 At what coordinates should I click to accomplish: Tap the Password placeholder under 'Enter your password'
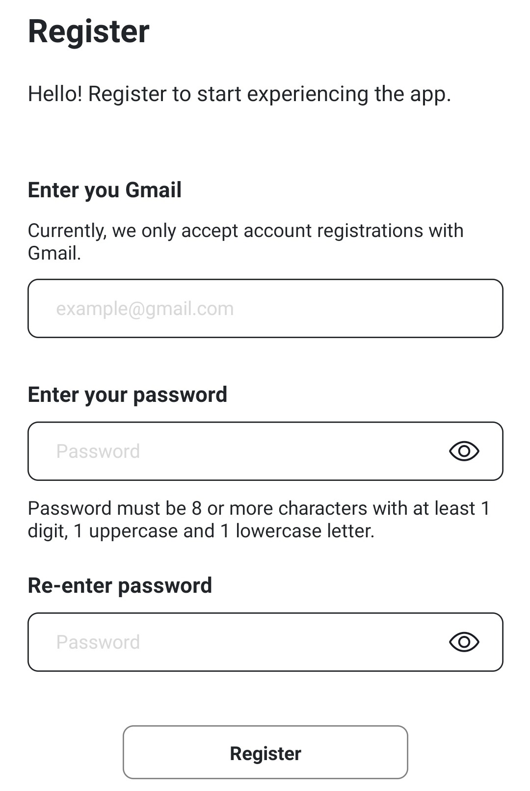[x=98, y=451]
